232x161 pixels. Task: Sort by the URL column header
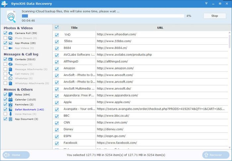coord(160,27)
